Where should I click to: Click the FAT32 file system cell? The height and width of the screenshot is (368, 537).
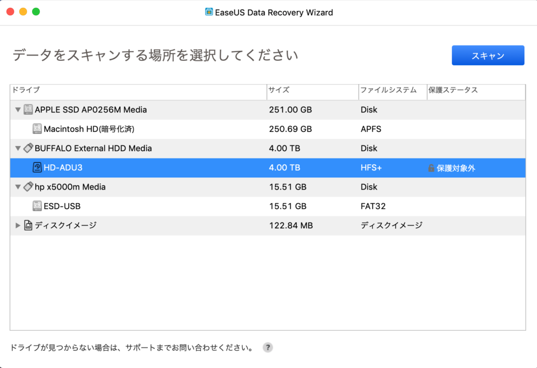(x=373, y=206)
